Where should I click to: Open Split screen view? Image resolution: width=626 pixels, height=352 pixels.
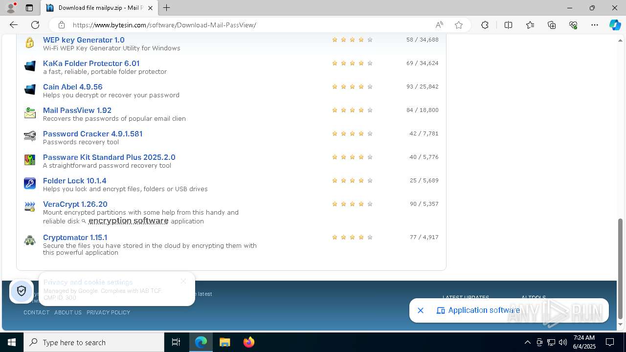[x=508, y=25]
